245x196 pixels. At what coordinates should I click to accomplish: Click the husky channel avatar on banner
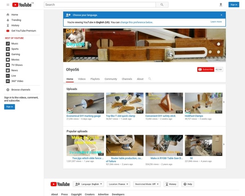tap(76, 38)
